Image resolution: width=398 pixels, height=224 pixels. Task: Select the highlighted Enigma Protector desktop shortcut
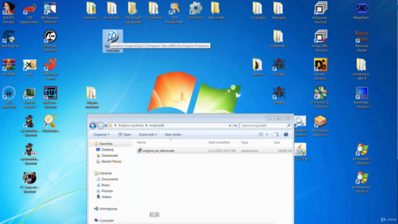click(113, 41)
